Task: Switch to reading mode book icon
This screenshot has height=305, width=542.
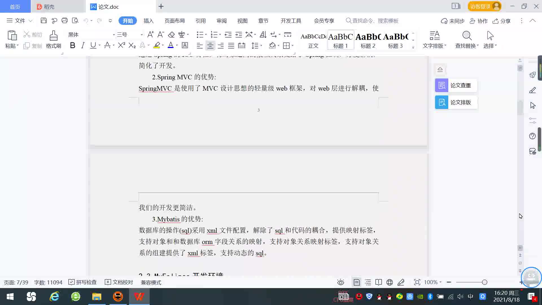Action: click(x=379, y=282)
